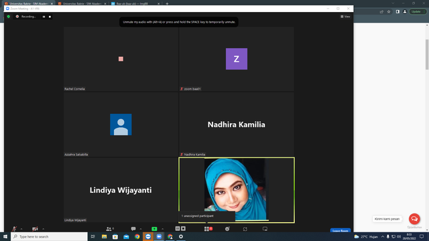The width and height of the screenshot is (429, 241).
Task: Select Azzahra Salsabilla's profile avatar
Action: click(121, 125)
